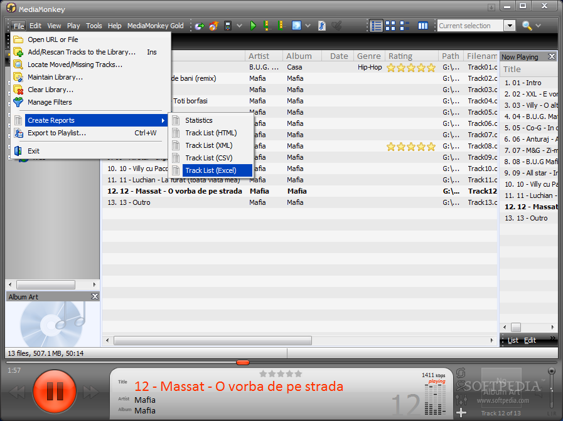Click the burn disc flame icon

point(213,26)
